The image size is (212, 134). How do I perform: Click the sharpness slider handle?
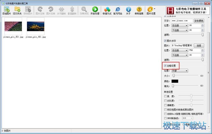tap(191, 105)
